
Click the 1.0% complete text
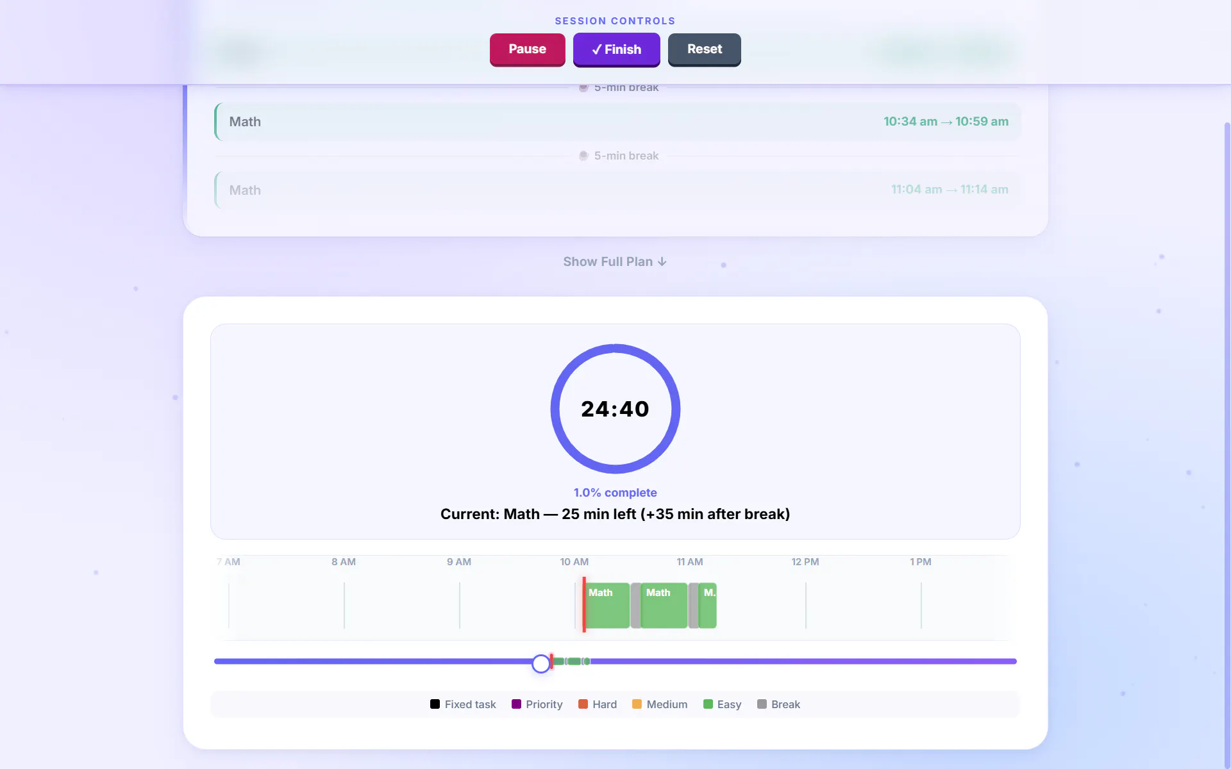(x=615, y=492)
